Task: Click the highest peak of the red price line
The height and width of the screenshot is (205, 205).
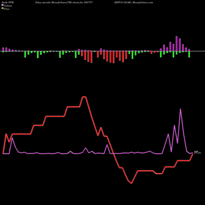Action: tap(84, 97)
